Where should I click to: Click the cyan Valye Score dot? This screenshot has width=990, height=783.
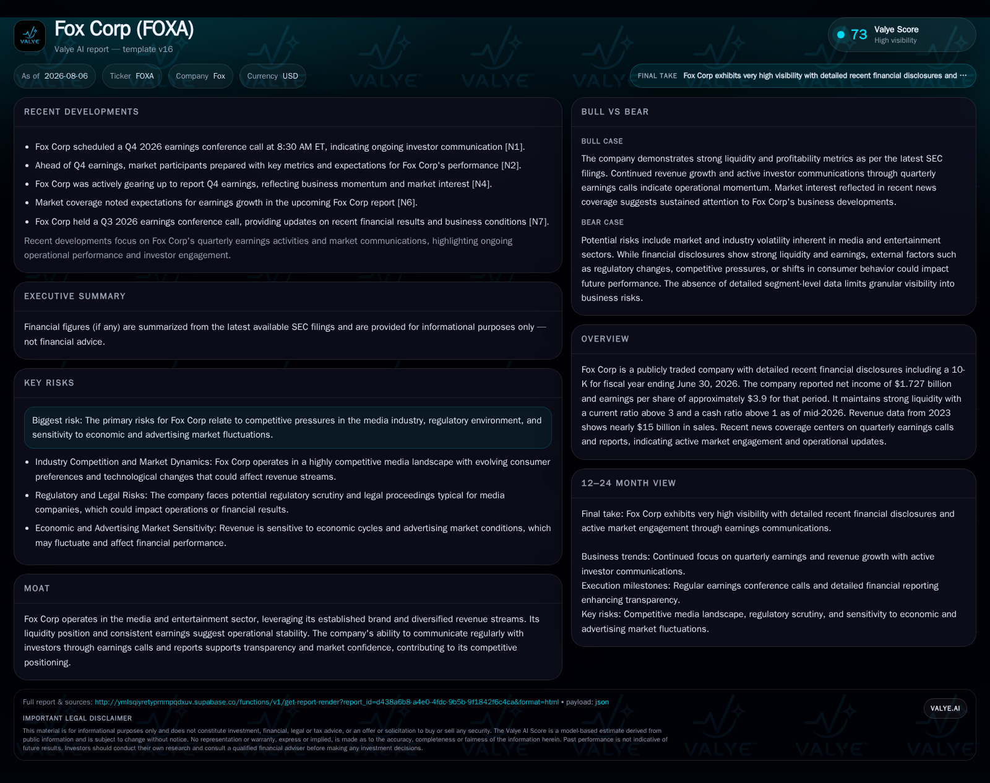(x=841, y=35)
